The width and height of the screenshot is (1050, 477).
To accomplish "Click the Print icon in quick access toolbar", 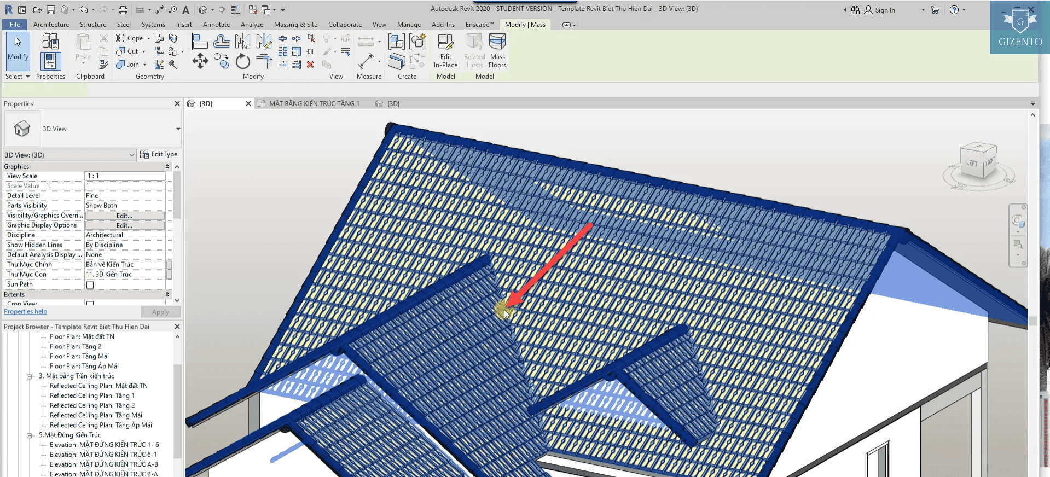I will pos(123,10).
